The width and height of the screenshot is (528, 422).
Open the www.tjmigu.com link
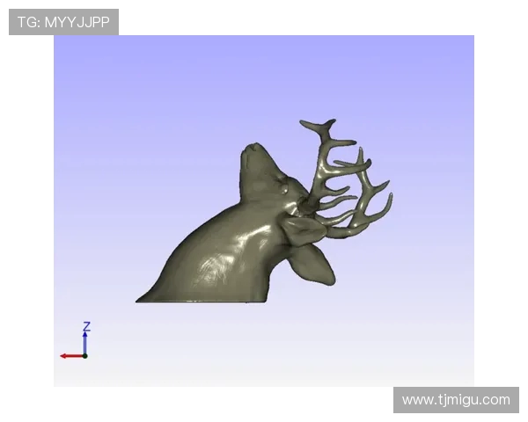[456, 399]
